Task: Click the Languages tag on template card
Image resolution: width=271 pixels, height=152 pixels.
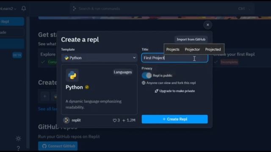Action: pos(123,72)
